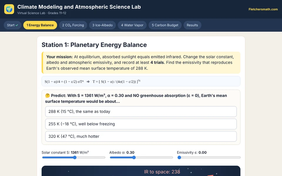Click the Emissivity value 0.00
282x176 pixels.
click(202, 153)
